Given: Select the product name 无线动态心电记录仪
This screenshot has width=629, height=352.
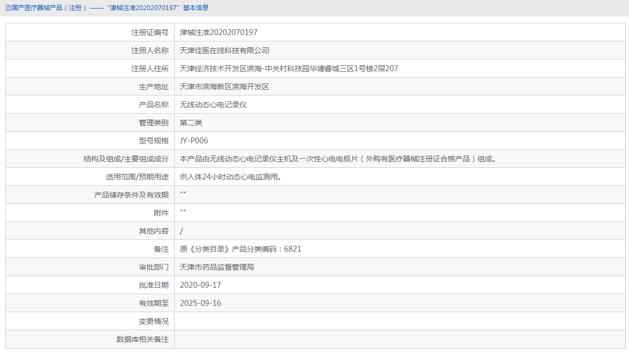Looking at the screenshot, I should (213, 104).
